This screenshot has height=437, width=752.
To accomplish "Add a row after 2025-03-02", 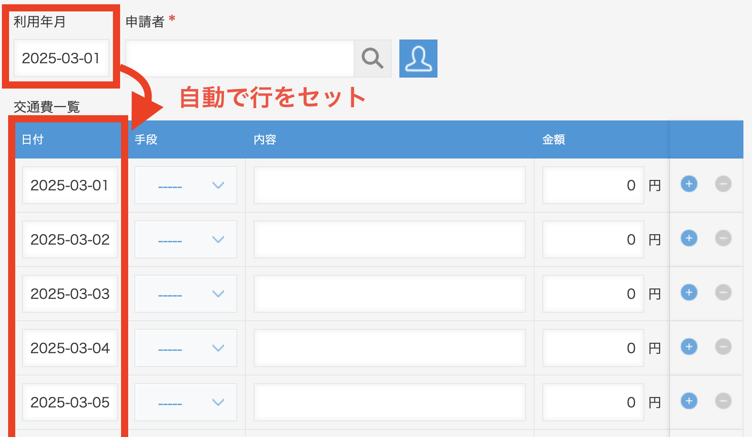I will click(689, 238).
